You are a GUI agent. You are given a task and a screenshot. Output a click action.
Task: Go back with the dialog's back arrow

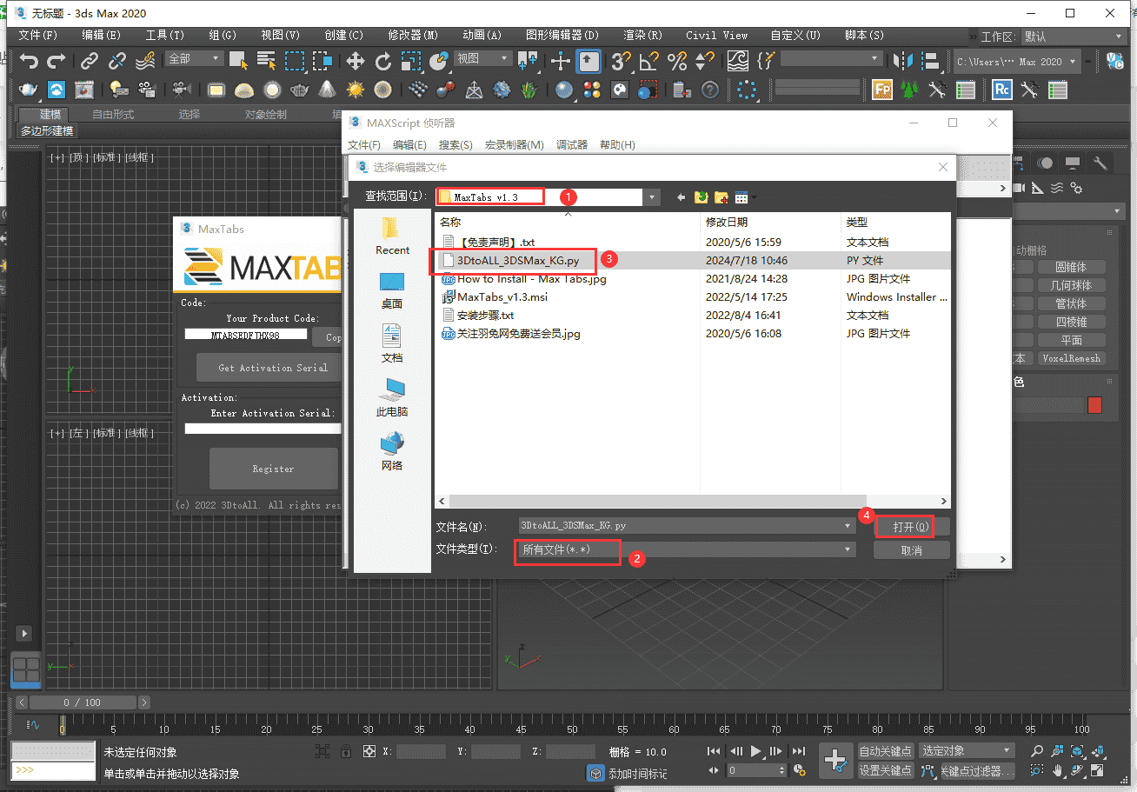[x=681, y=197]
